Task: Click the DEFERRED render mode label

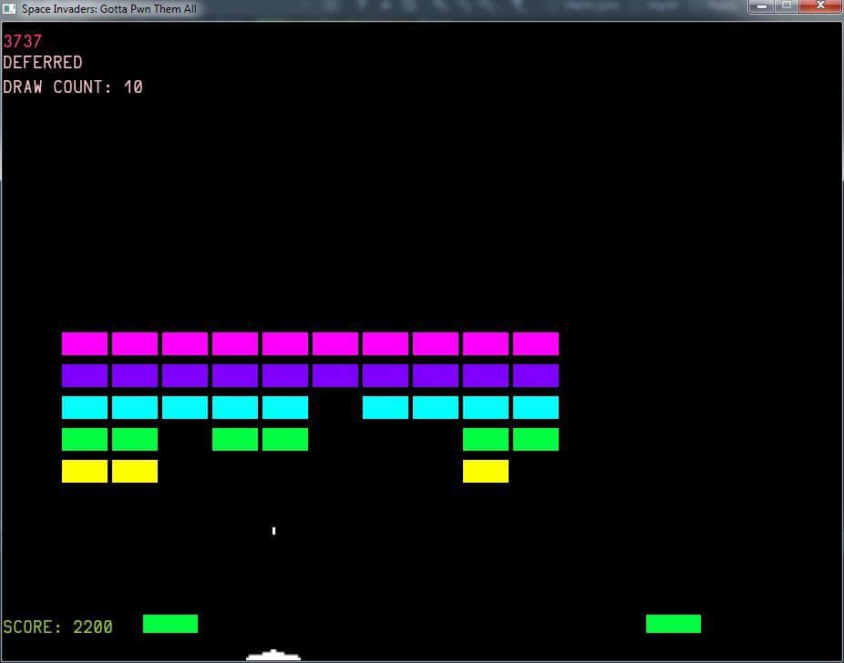Action: 43,62
